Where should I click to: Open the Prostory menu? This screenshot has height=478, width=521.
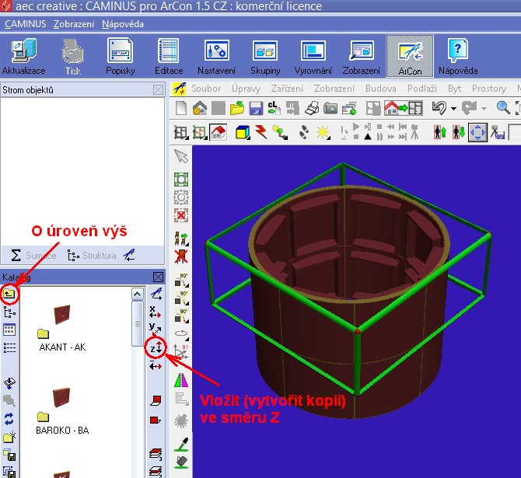coord(489,89)
